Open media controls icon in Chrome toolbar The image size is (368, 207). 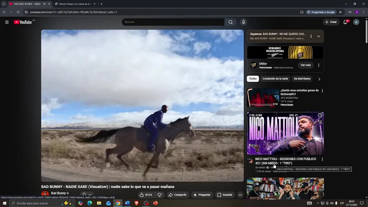350,12
